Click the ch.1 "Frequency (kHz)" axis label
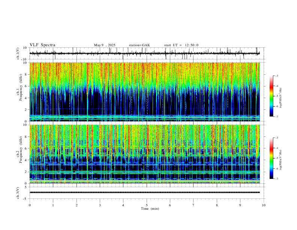297x230 pixels. point(21,87)
